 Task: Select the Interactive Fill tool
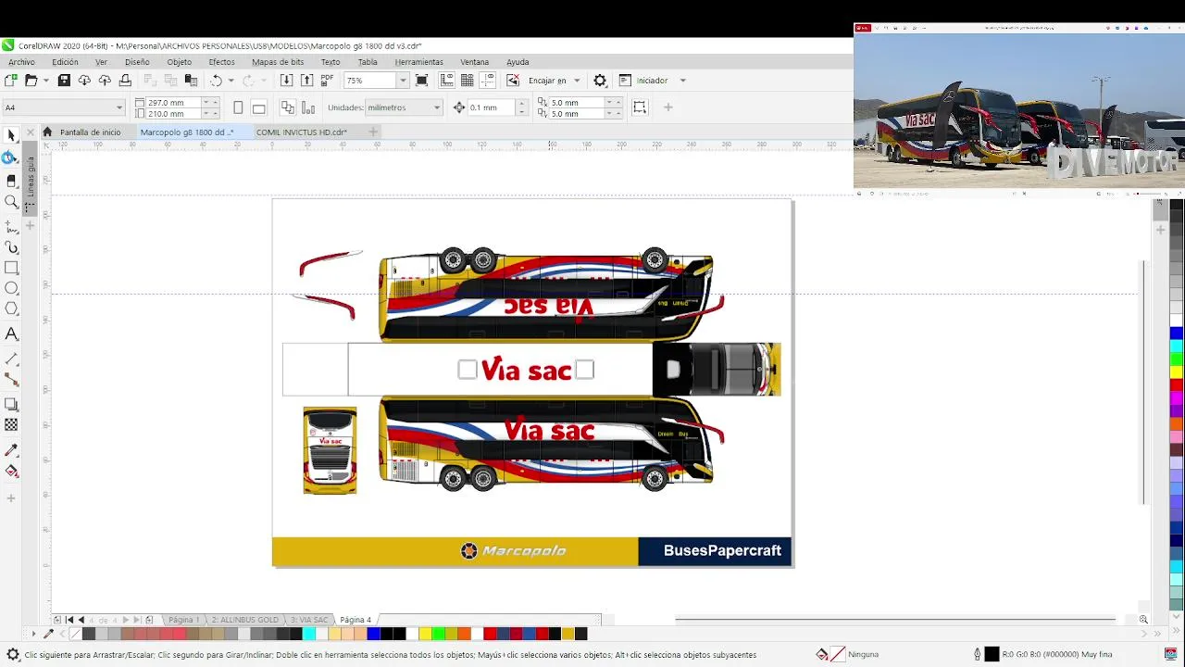click(x=11, y=471)
